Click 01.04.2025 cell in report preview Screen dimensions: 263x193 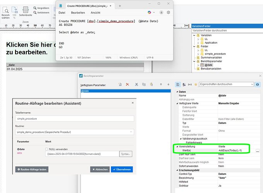[x=75, y=69]
